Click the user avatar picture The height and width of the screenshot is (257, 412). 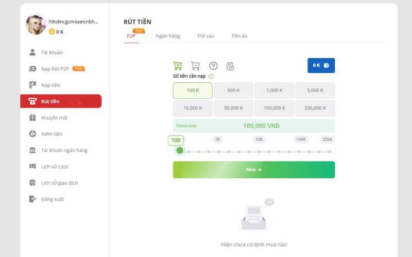(x=36, y=25)
